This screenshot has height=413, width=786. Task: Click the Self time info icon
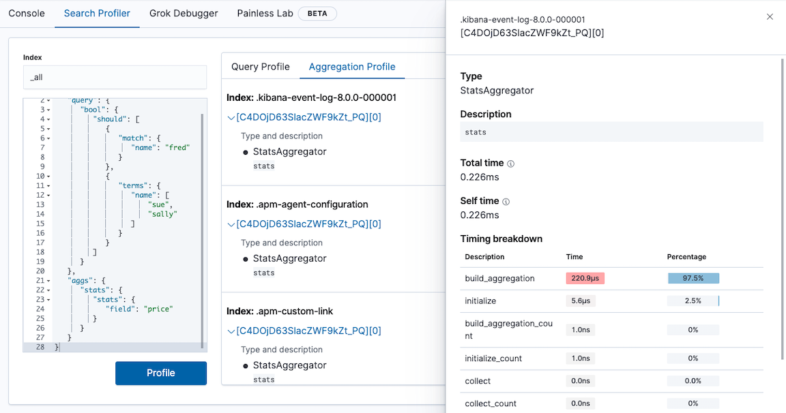tap(506, 202)
